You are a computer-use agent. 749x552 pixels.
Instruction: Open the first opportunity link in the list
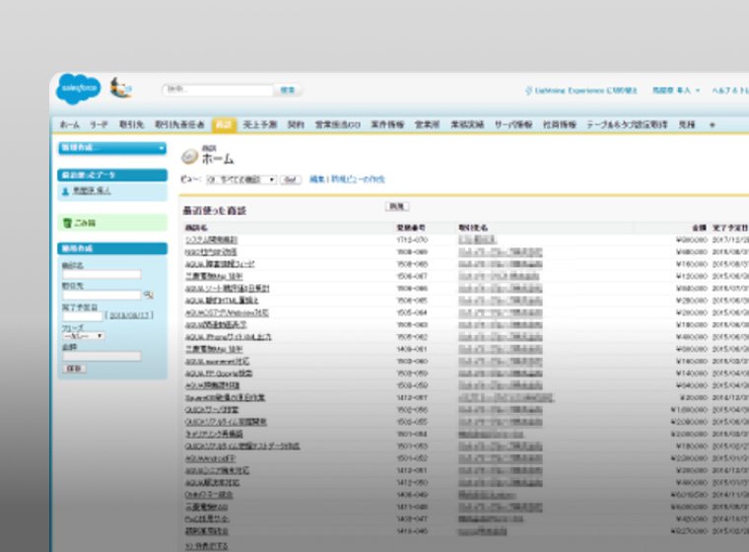pyautogui.click(x=211, y=240)
